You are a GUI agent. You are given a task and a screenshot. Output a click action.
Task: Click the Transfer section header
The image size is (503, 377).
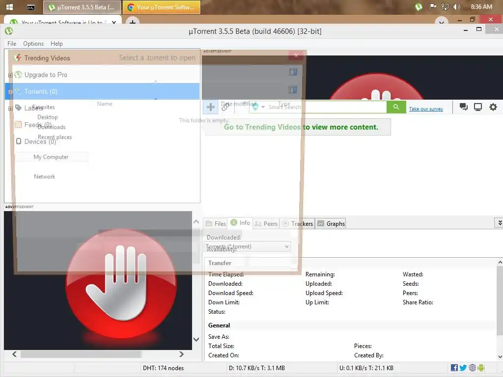click(220, 263)
